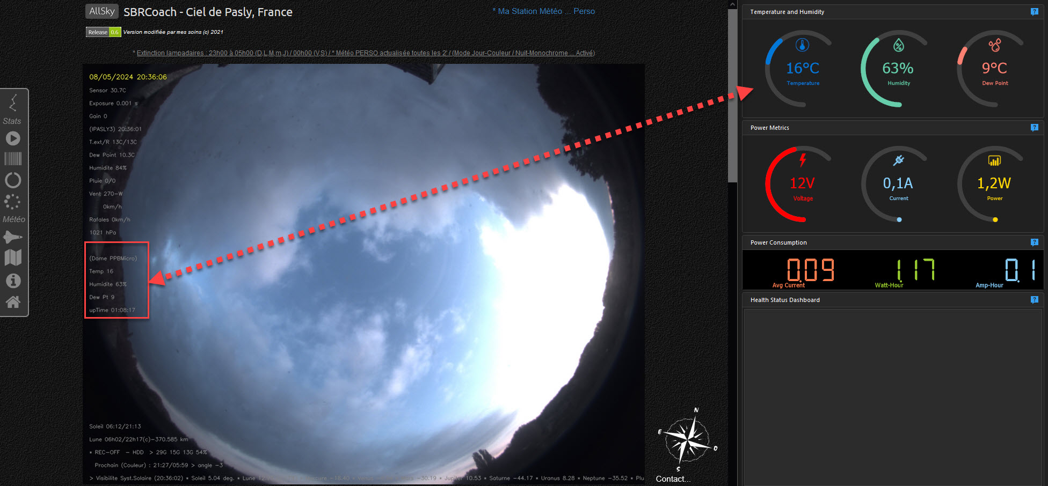
Task: Click the dotted spinner icon above Météo
Action: [12, 202]
